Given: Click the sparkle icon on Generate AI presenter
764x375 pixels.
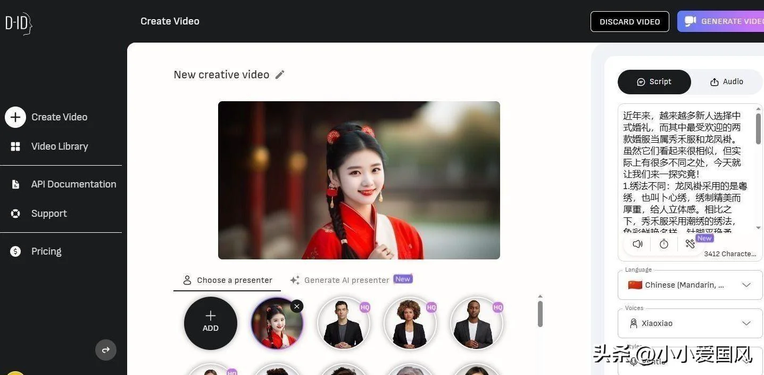Looking at the screenshot, I should click(x=295, y=280).
